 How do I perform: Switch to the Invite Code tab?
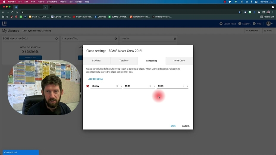179,61
